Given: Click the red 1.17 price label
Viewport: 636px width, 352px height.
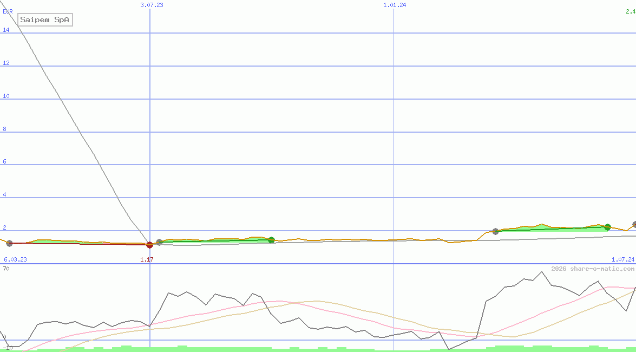Looking at the screenshot, I should (147, 259).
